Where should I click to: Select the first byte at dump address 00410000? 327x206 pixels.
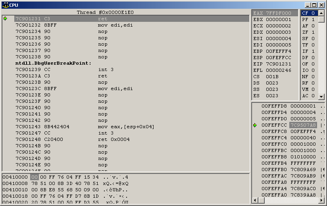click(x=34, y=177)
